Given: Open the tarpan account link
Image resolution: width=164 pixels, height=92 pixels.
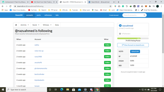Looking at the screenshot, I should [x=37, y=86].
